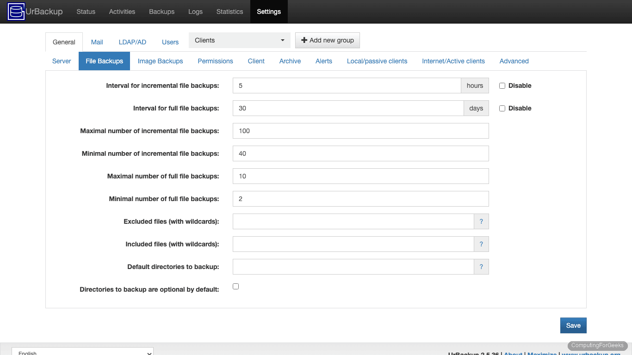Click the Save button

pyautogui.click(x=573, y=325)
